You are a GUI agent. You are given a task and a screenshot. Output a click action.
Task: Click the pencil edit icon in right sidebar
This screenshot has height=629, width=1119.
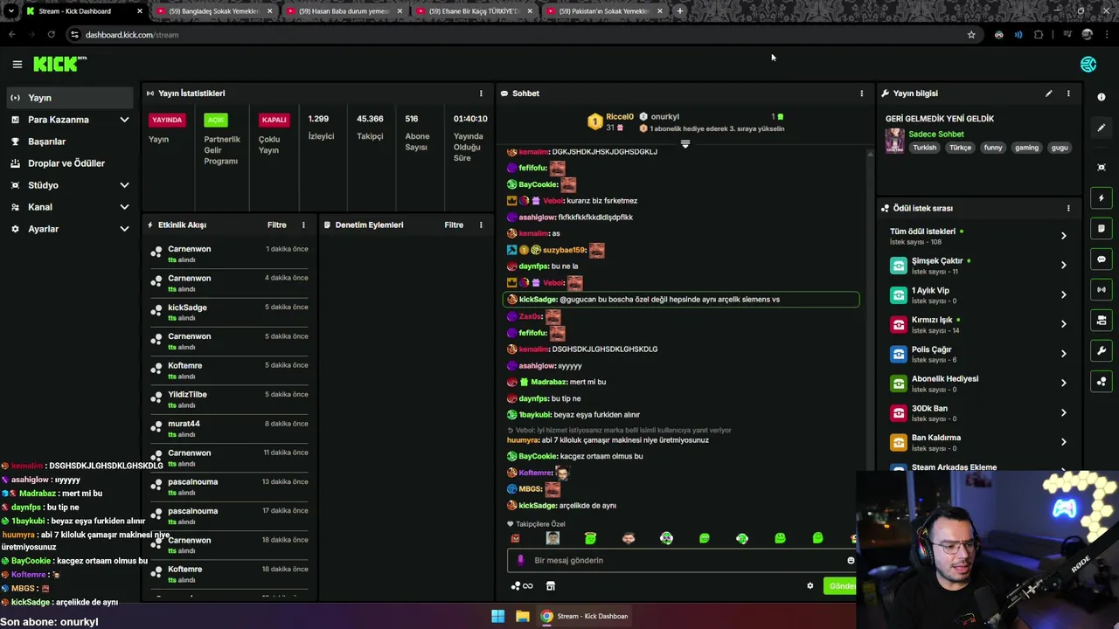[x=1102, y=128]
